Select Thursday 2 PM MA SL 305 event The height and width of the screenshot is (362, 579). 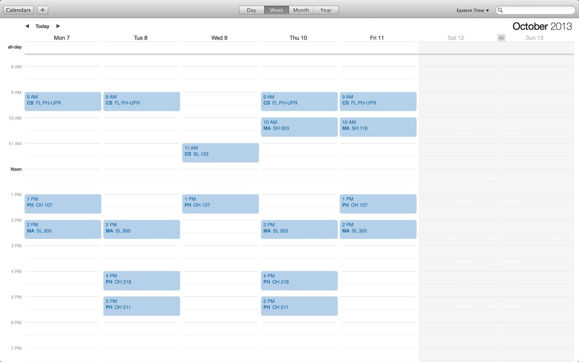pyautogui.click(x=299, y=229)
